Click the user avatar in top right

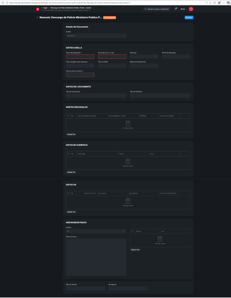pos(191,9)
